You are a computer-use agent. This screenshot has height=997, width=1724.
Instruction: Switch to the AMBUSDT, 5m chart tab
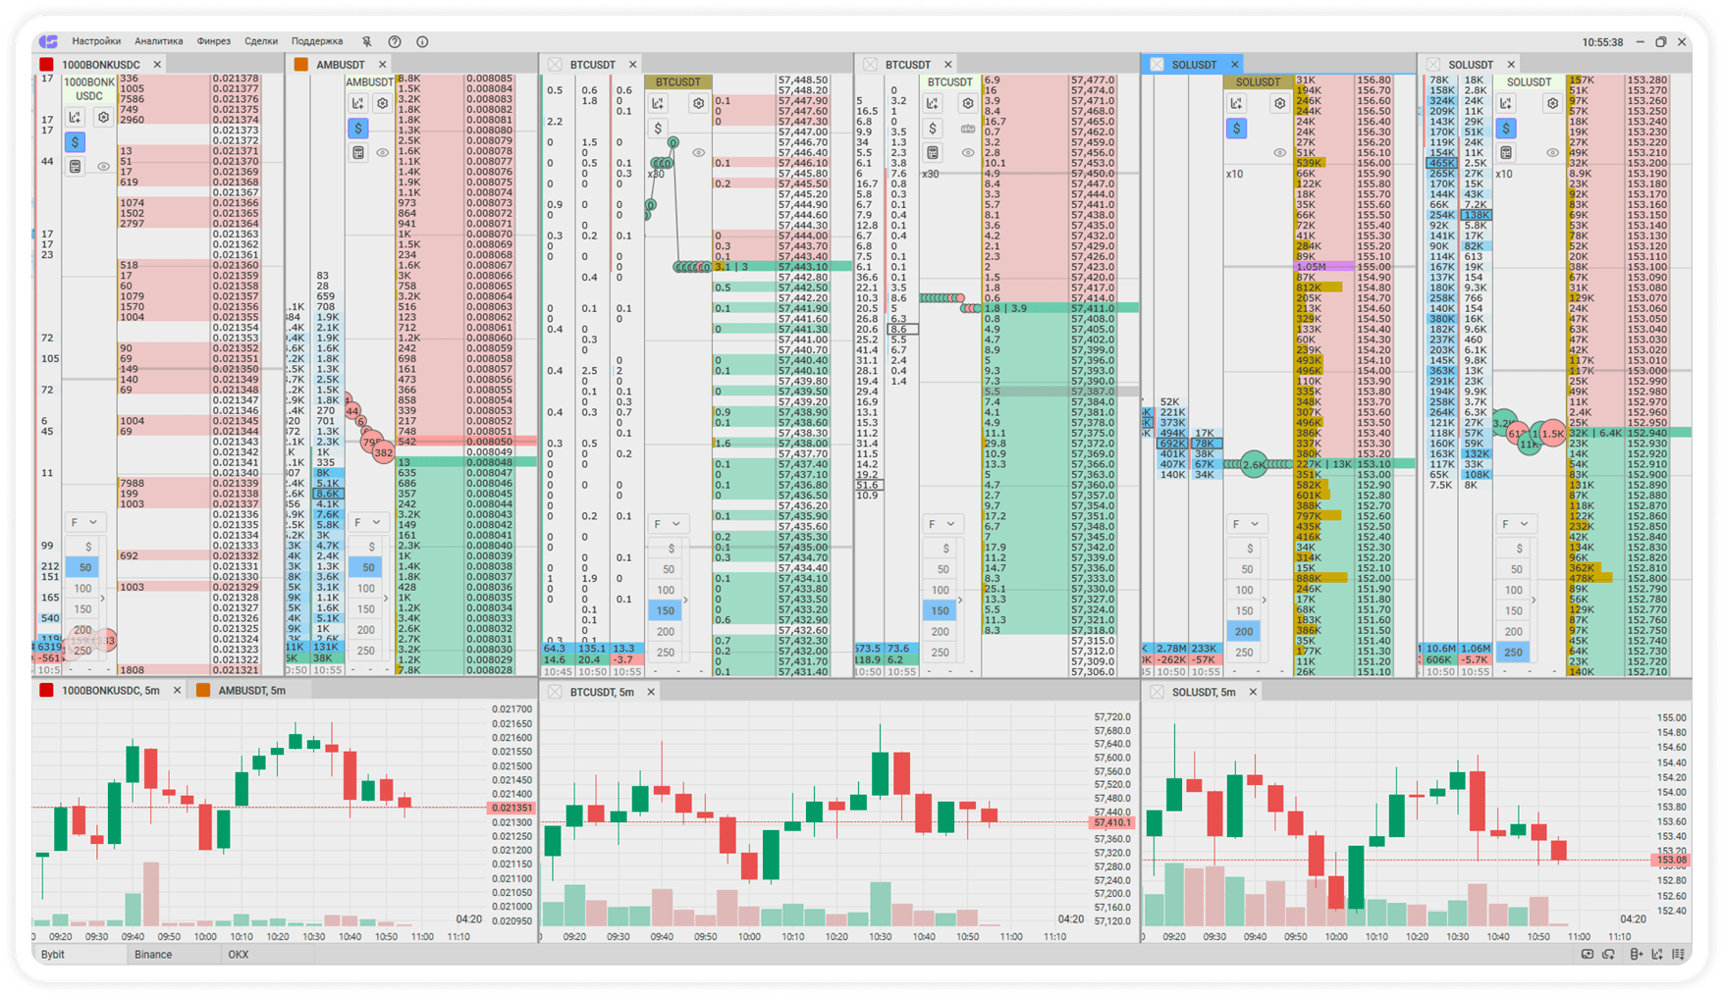click(251, 691)
